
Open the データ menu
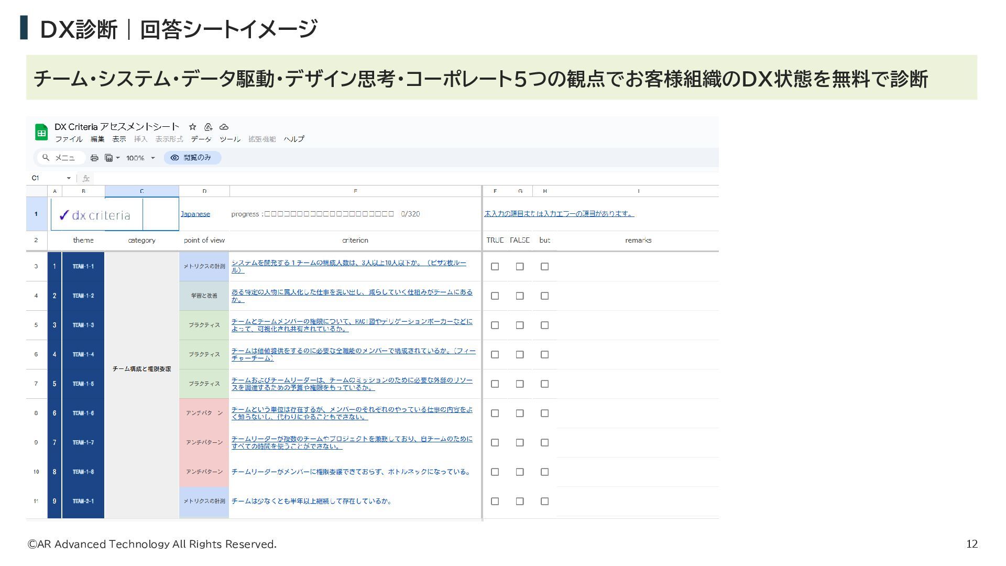tap(201, 139)
